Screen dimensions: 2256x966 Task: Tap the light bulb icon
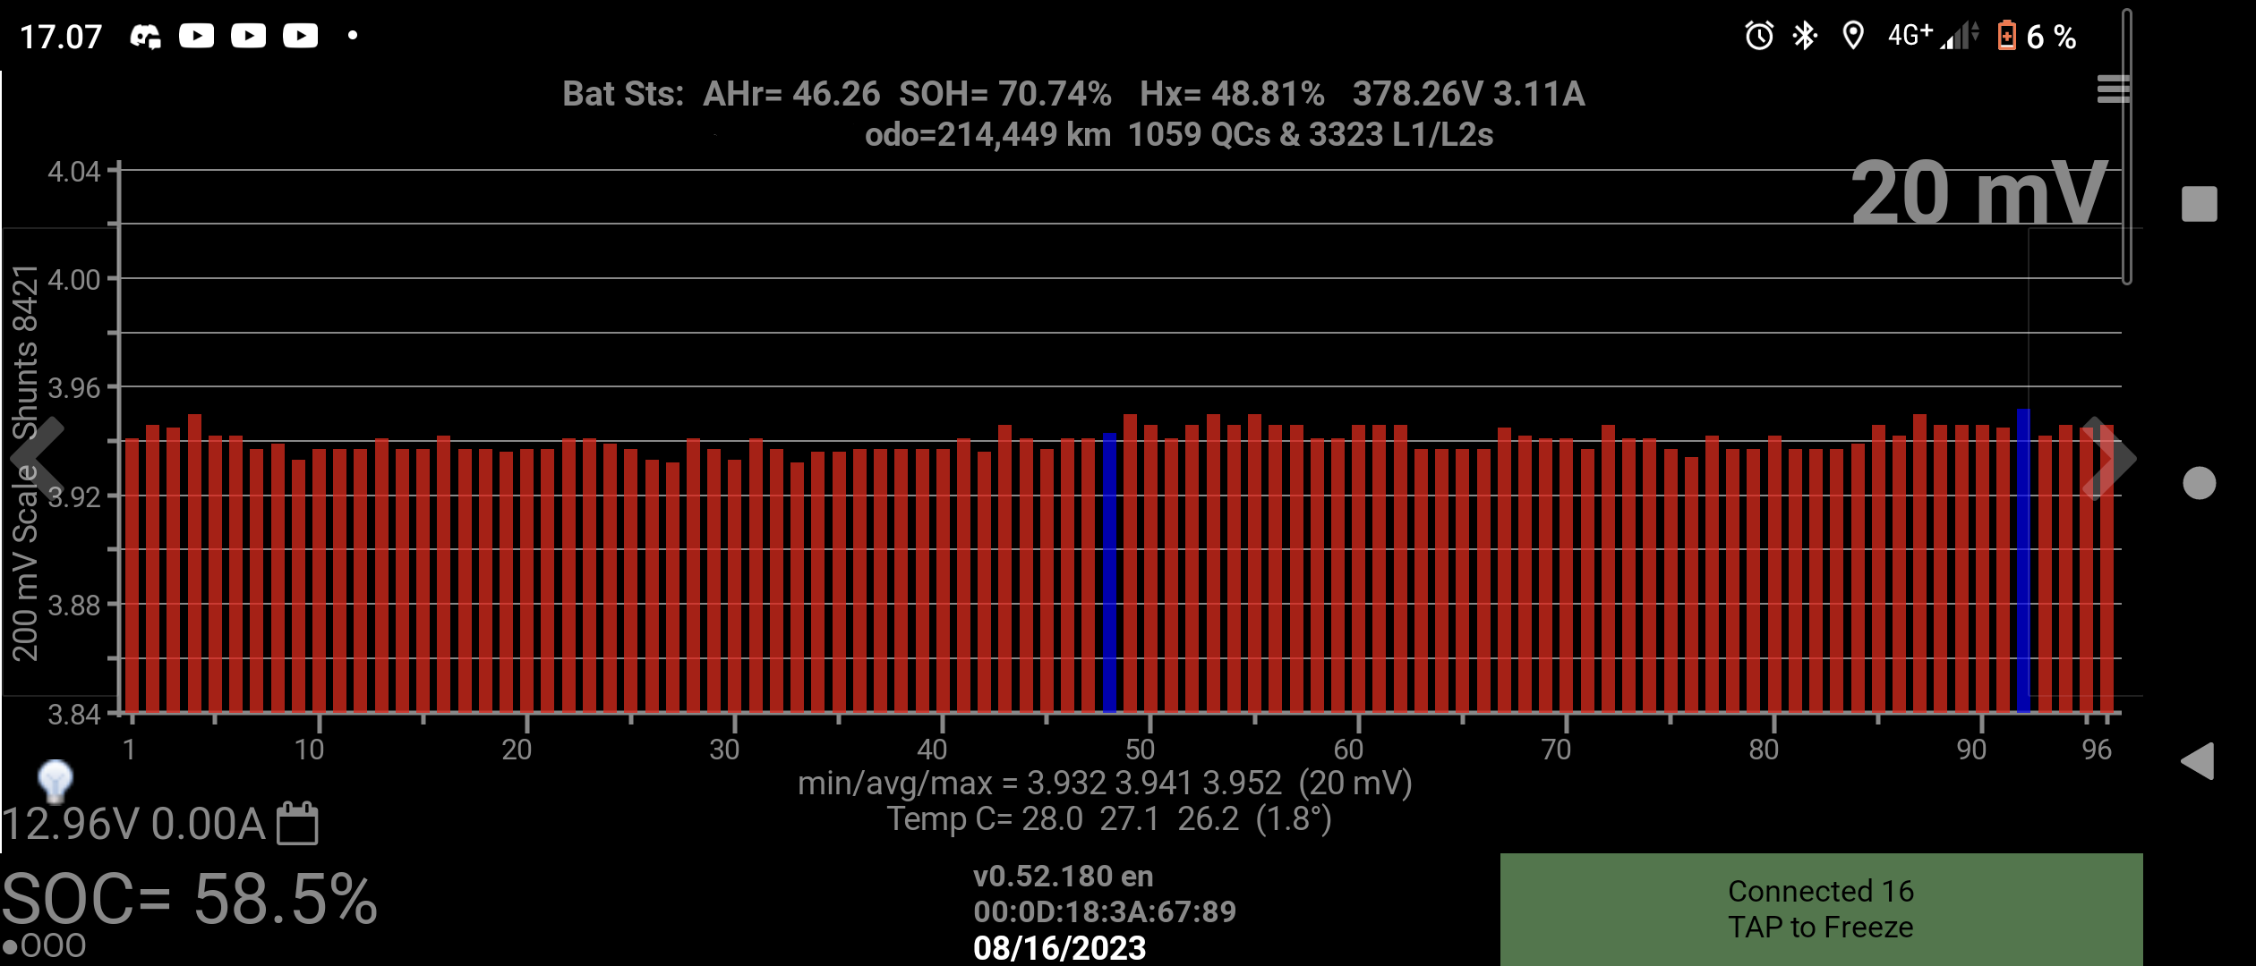[x=55, y=780]
